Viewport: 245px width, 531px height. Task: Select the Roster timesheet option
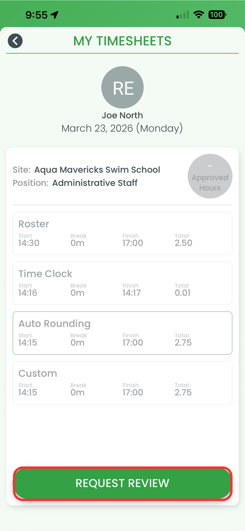click(122, 233)
